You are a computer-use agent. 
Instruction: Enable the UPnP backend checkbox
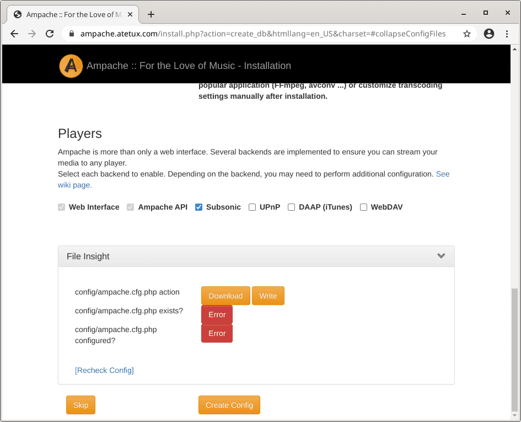pyautogui.click(x=252, y=207)
